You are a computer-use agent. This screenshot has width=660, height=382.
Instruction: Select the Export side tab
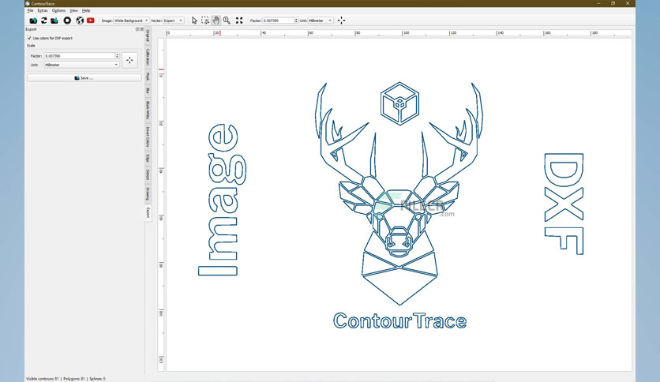(148, 213)
